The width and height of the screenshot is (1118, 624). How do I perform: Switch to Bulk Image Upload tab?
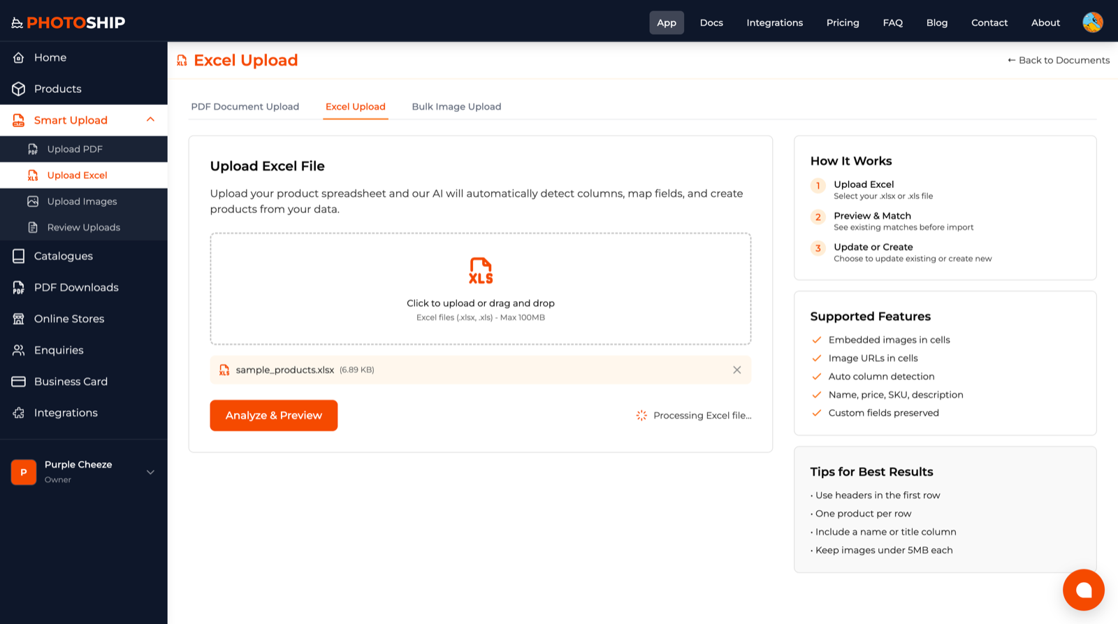tap(456, 107)
